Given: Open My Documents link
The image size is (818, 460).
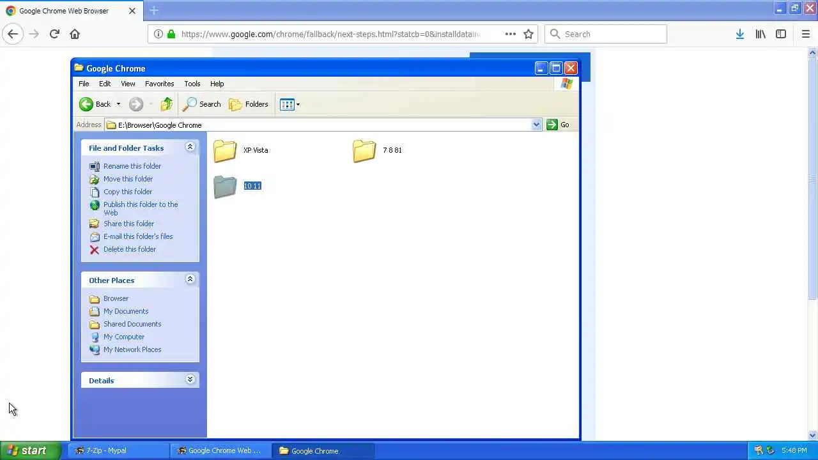Looking at the screenshot, I should tap(126, 311).
